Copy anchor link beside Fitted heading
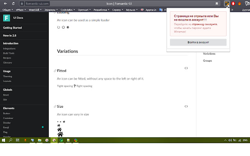250x156 pixels. coord(55,71)
